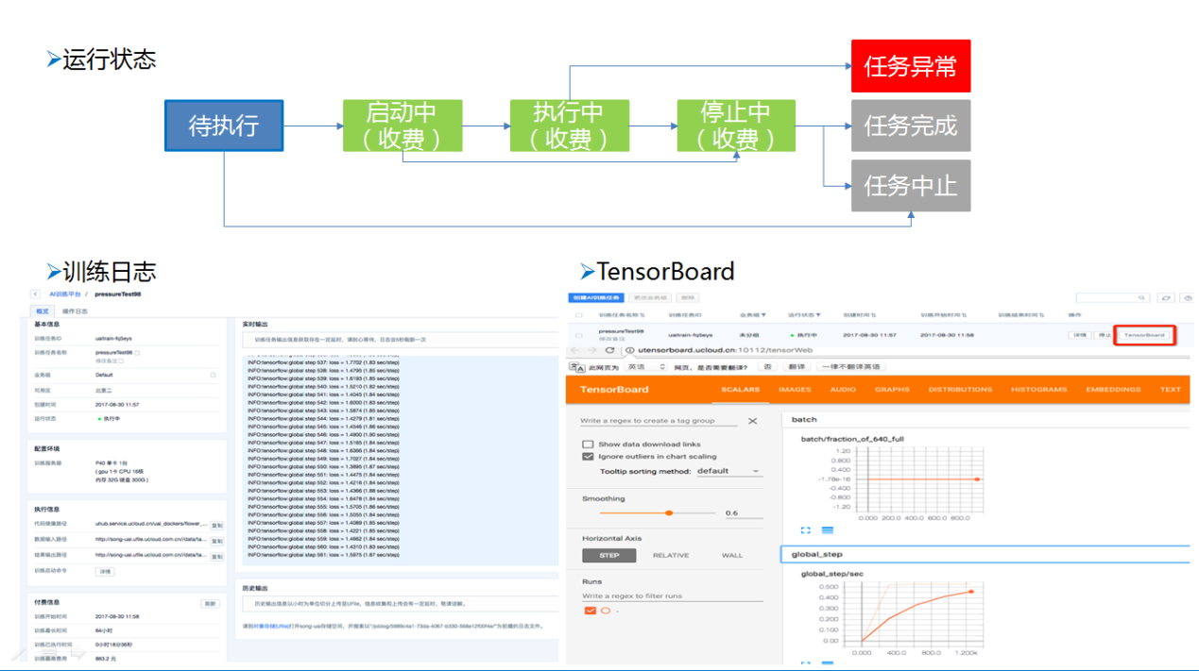Toggle the list icon under batch/fraction_of_640_full chart
Viewport: 1199px width, 671px height.
827,530
